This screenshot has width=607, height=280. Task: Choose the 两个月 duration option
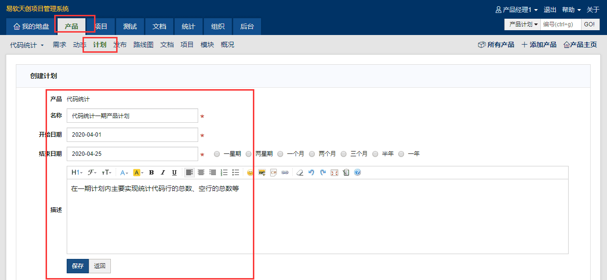pos(312,154)
